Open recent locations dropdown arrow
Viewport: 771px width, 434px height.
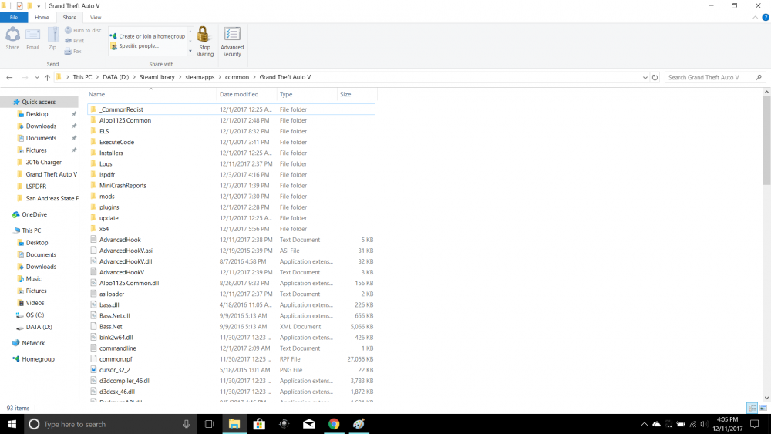pyautogui.click(x=37, y=77)
